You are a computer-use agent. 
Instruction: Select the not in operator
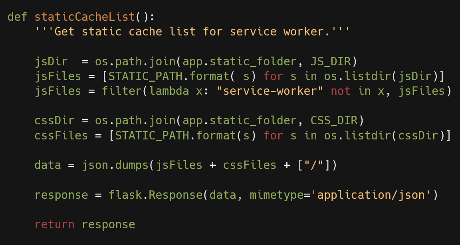point(351,90)
